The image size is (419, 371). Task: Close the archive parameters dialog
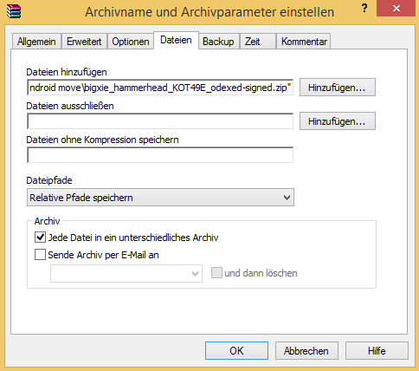point(396,9)
